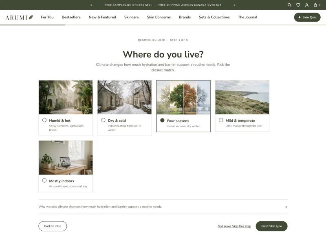This screenshot has height=245, width=326.
Task: Open the For You menu
Action: coord(47,17)
